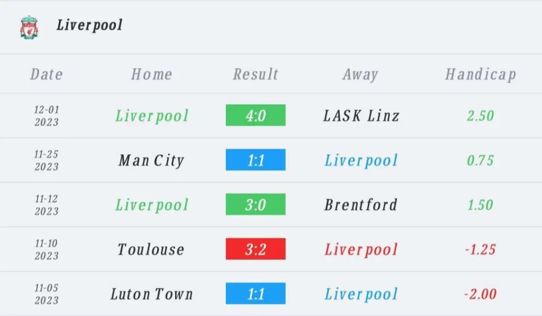Click the Luton Town 1:1 result badge

pyautogui.click(x=256, y=293)
